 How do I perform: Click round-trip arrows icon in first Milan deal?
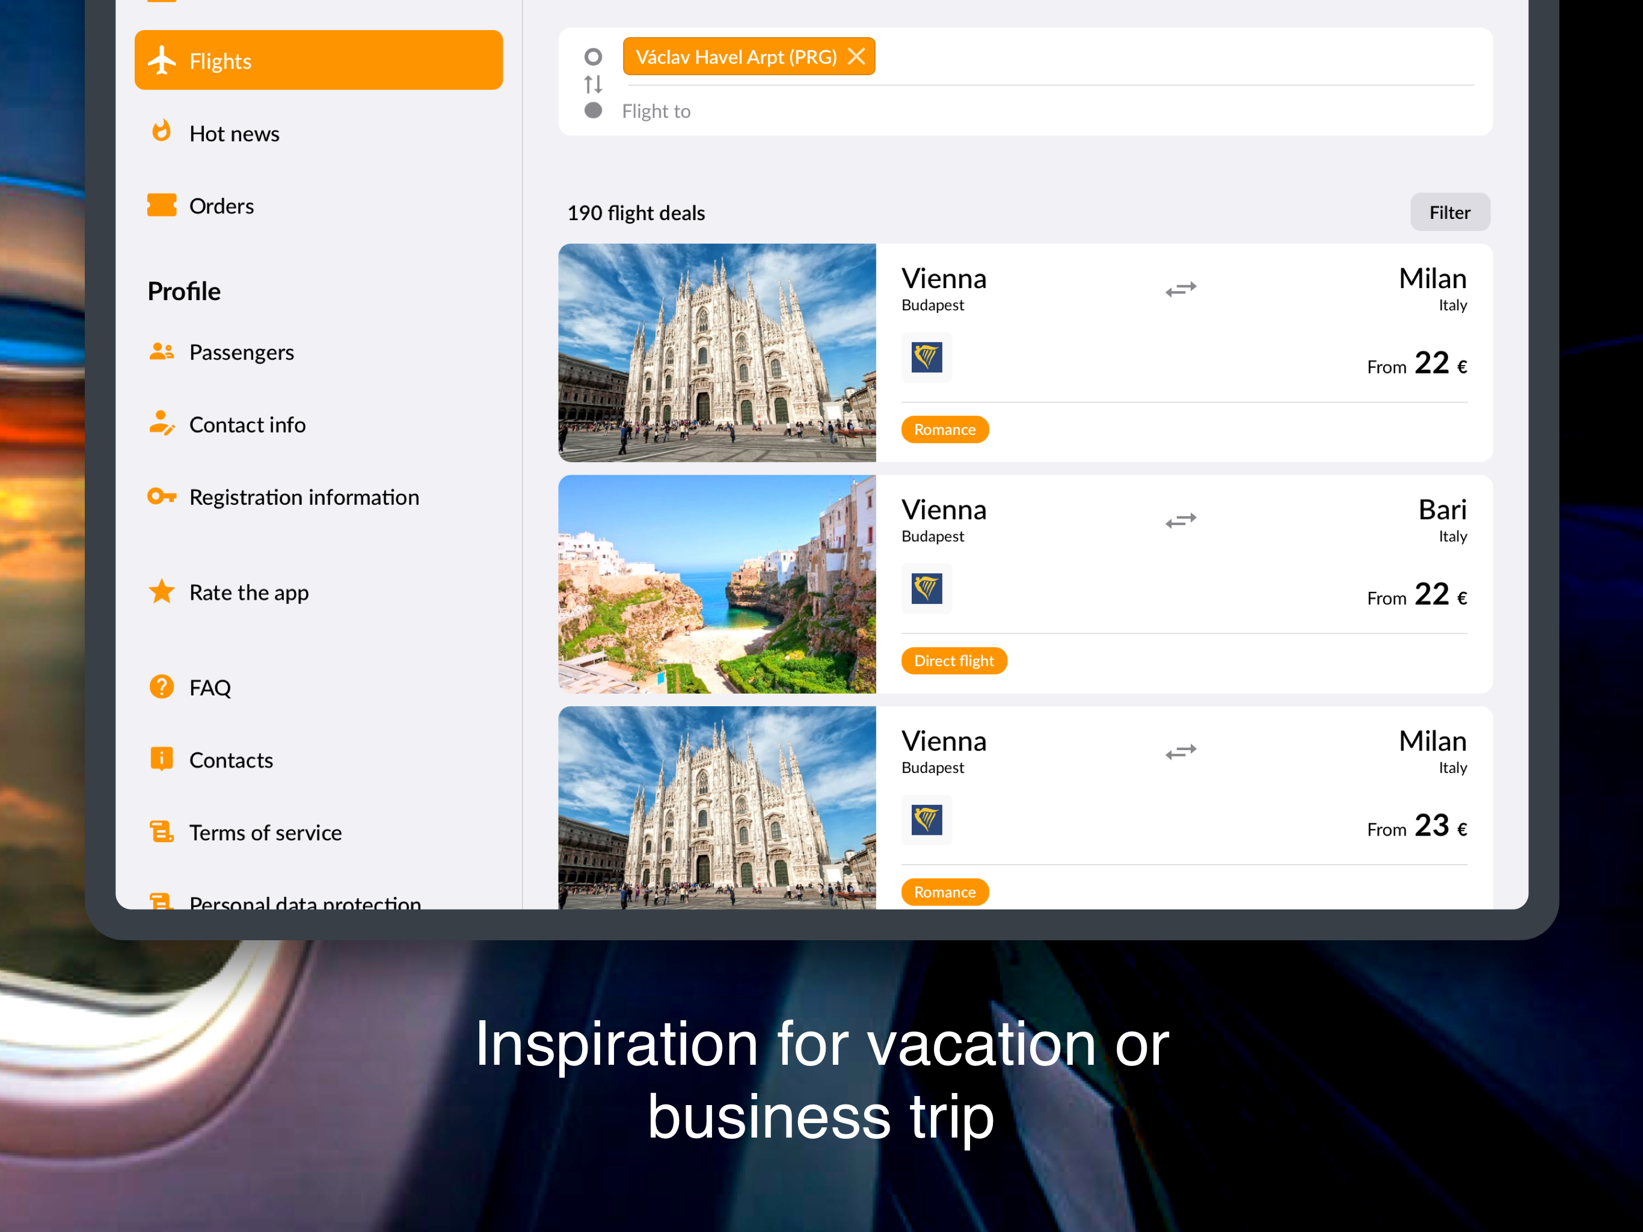[x=1181, y=288]
